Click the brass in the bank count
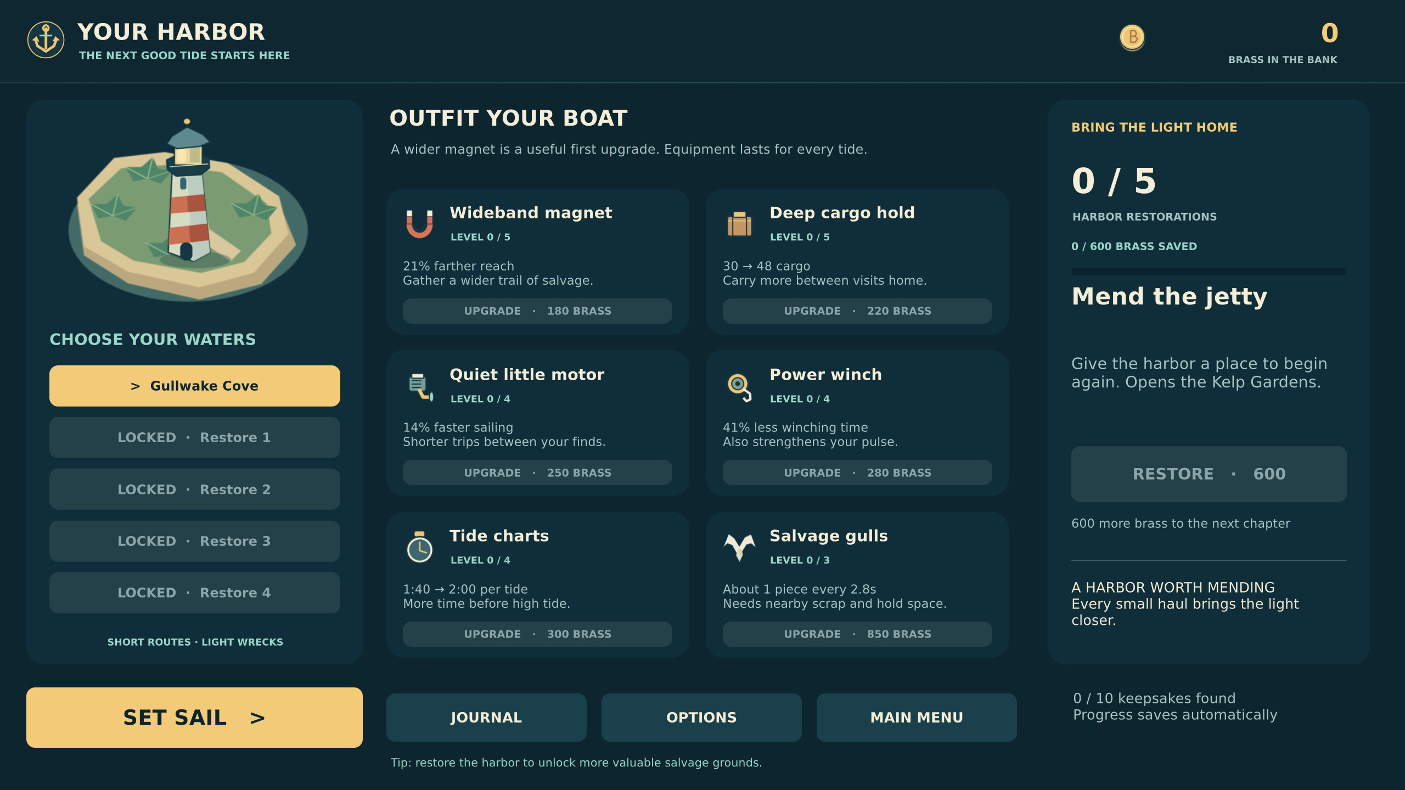This screenshot has width=1405, height=790. [x=1329, y=33]
